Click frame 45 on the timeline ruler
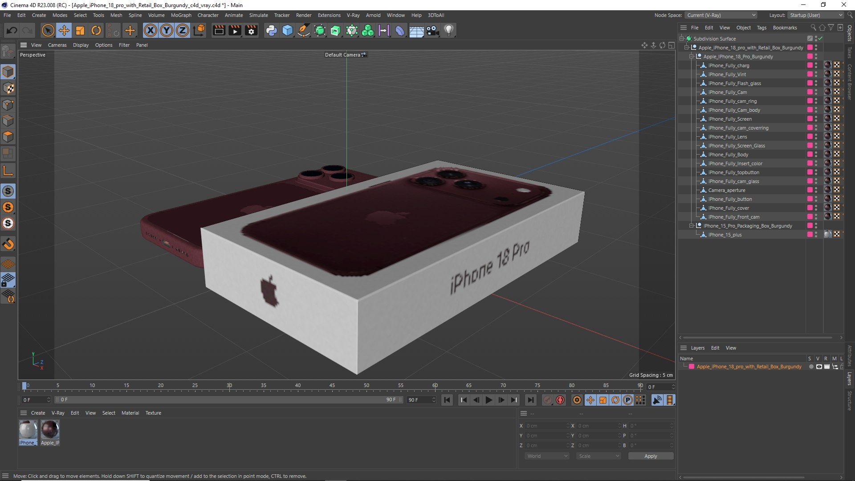This screenshot has height=481, width=855. (x=332, y=386)
